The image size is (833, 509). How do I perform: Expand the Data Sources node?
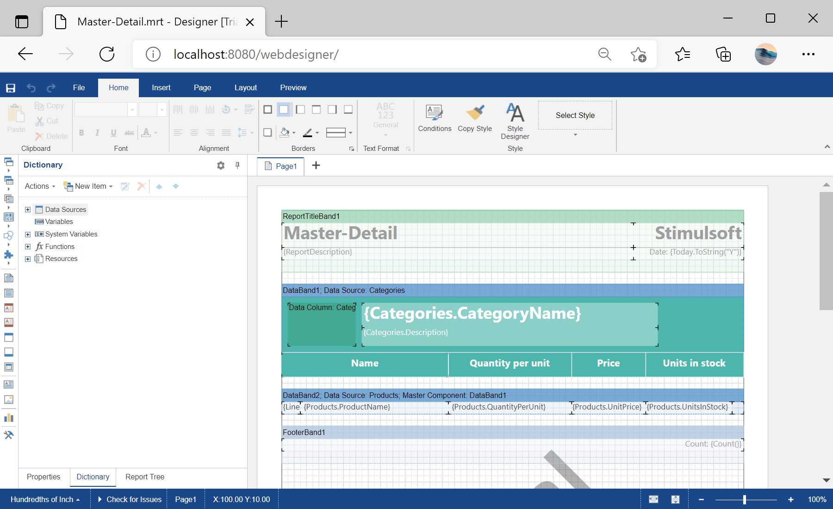click(x=28, y=210)
